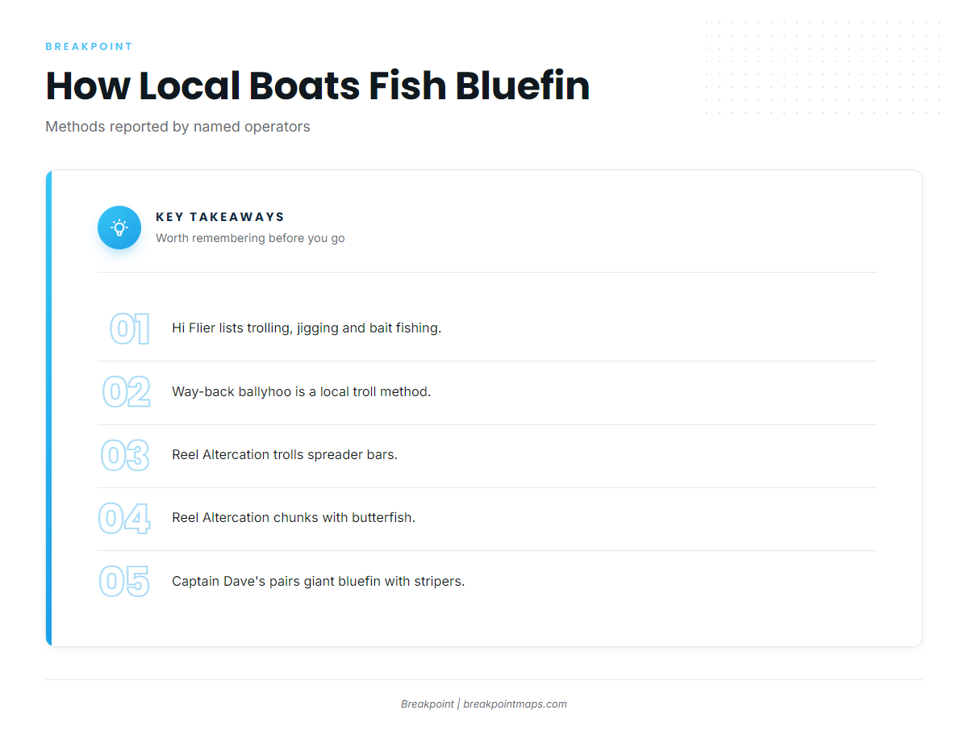The image size is (968, 731).
Task: Select "Reel Altercation chunks with butterfish."
Action: (x=294, y=518)
